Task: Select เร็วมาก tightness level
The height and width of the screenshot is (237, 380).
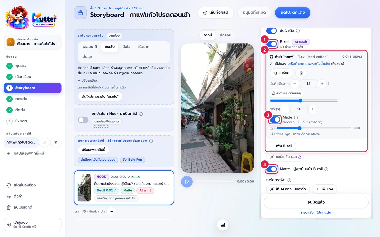Action: pyautogui.click(x=144, y=47)
